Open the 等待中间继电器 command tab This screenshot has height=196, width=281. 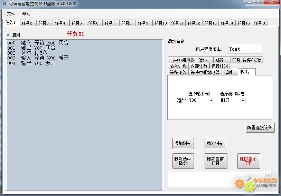[205, 72]
